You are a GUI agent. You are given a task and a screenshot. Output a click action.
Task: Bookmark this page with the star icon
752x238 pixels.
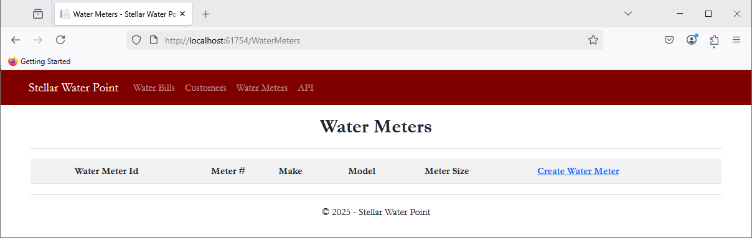click(x=593, y=40)
